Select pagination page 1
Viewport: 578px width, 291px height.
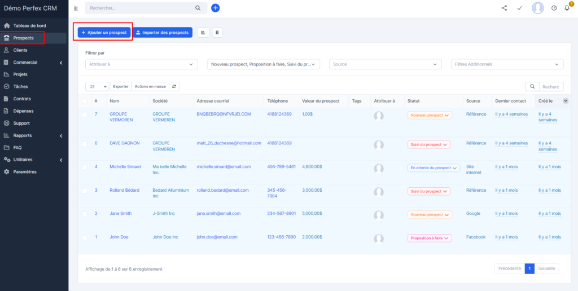click(529, 268)
